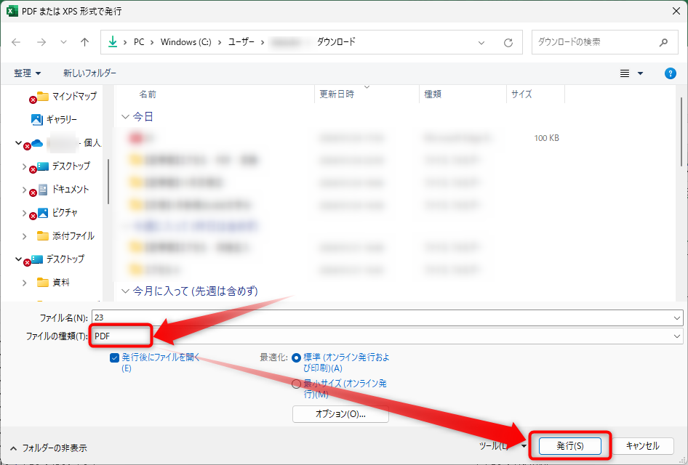Open the view options dropdown arrow

click(640, 73)
